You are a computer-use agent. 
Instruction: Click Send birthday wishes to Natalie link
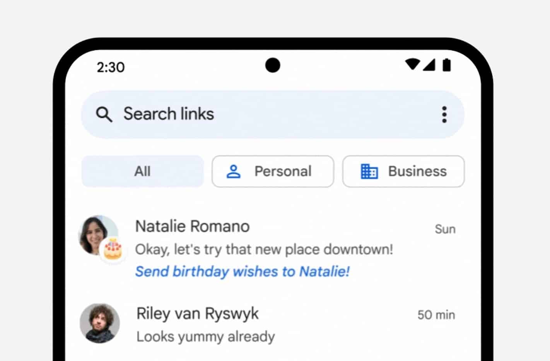pyautogui.click(x=242, y=271)
